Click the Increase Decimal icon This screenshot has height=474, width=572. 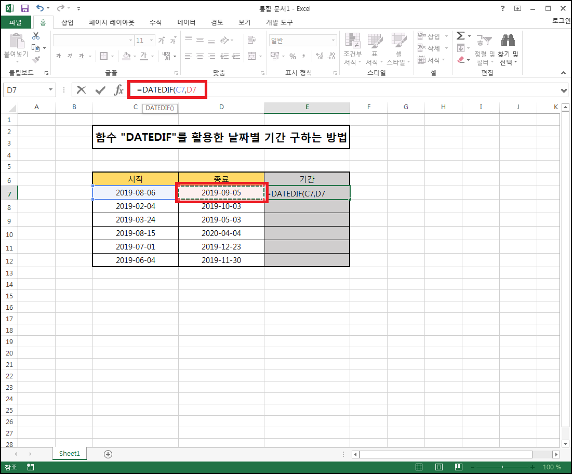coord(320,56)
